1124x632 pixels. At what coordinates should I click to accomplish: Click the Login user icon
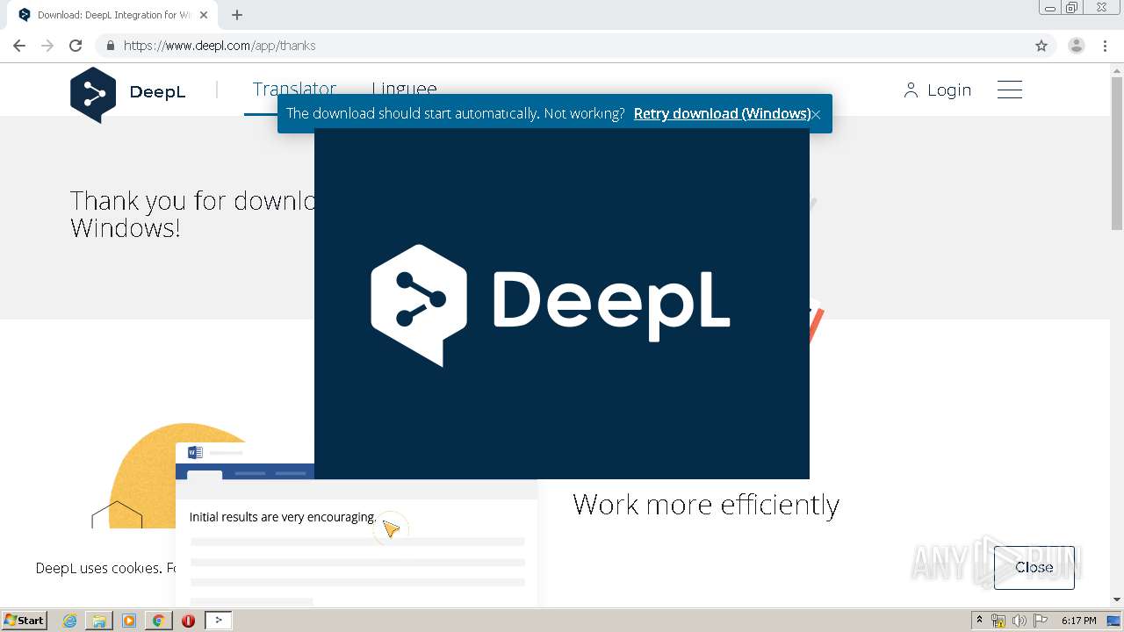click(x=911, y=90)
